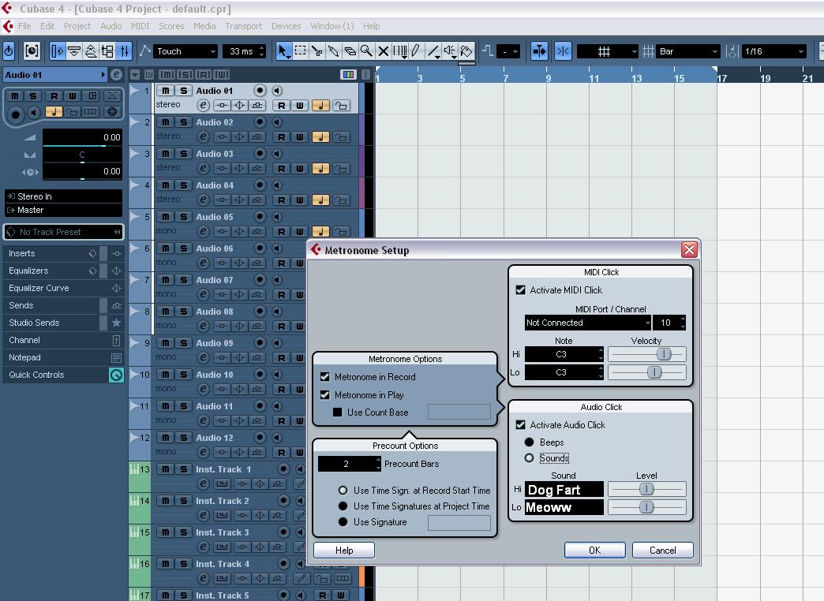The image size is (824, 601).
Task: Open Audio 03 equalizer bypass button
Action: pos(239,169)
